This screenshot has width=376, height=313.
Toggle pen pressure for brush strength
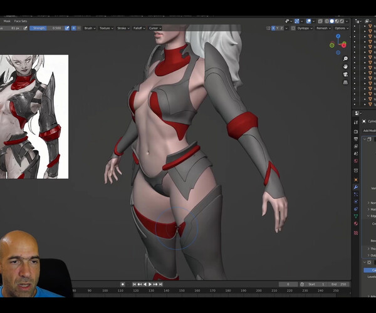[67, 28]
